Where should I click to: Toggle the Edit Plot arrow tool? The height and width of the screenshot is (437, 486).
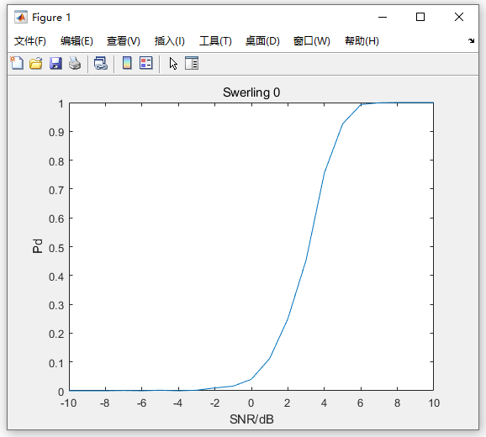point(173,64)
